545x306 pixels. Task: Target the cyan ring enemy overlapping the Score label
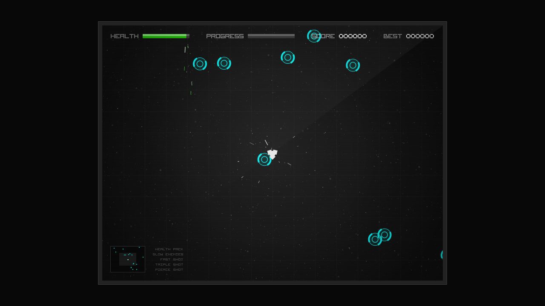pyautogui.click(x=314, y=36)
